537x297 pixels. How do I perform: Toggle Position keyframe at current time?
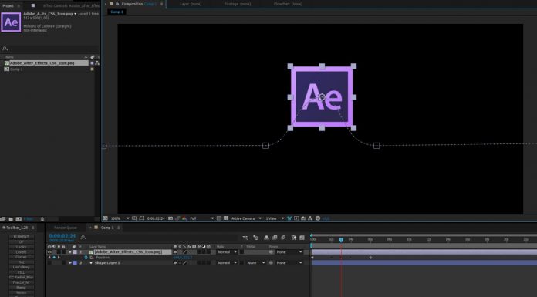coord(54,257)
